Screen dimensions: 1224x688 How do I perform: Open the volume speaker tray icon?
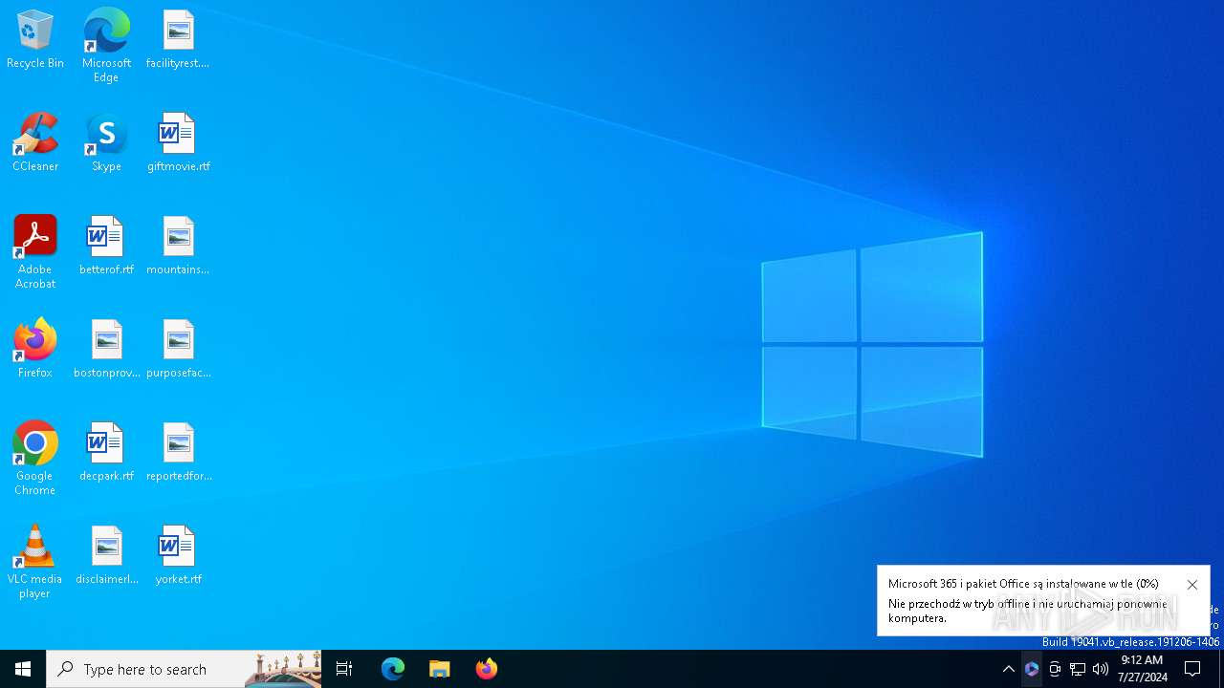1101,669
